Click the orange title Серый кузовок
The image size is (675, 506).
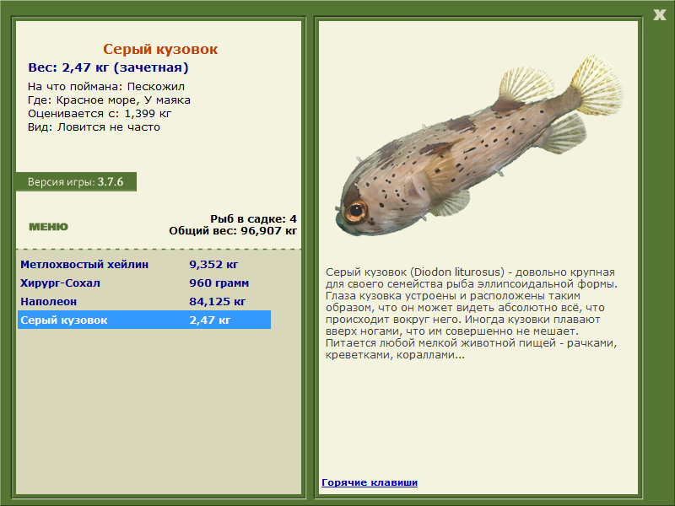click(160, 49)
